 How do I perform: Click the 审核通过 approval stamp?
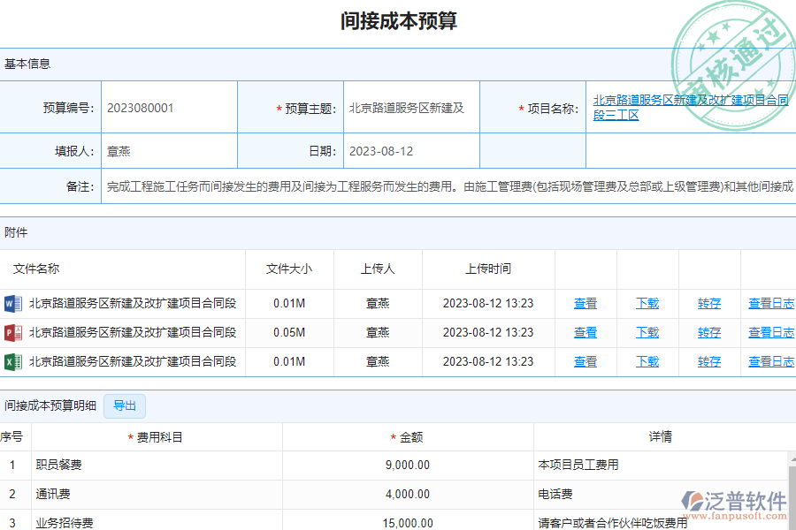click(730, 44)
